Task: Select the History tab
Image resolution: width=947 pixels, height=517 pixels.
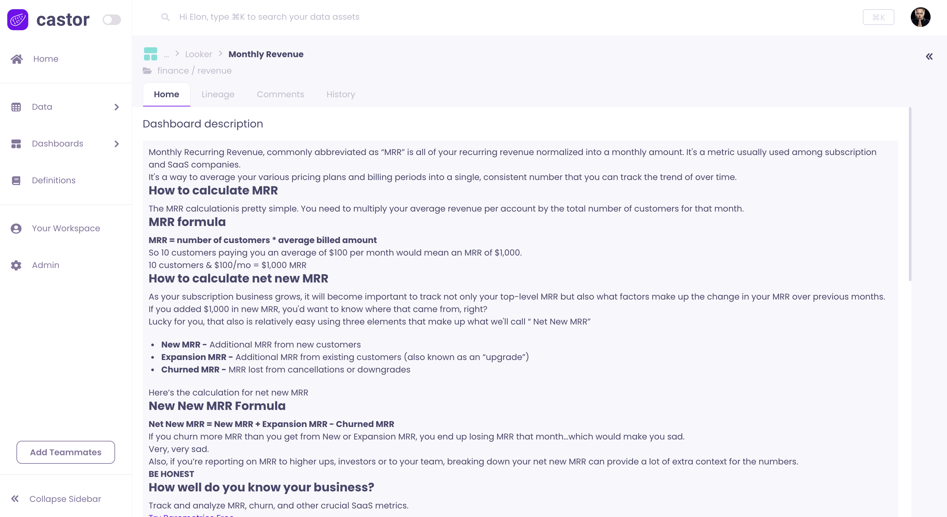Action: tap(340, 94)
